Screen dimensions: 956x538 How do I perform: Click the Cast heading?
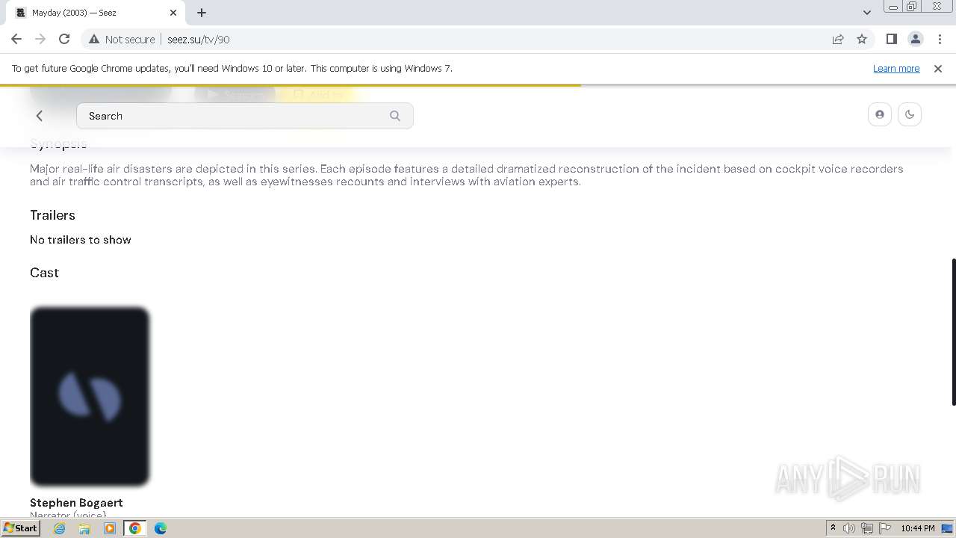pyautogui.click(x=44, y=273)
